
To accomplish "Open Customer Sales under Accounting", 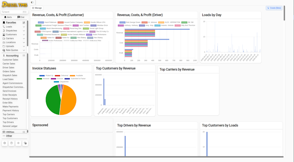I will click(10, 60).
